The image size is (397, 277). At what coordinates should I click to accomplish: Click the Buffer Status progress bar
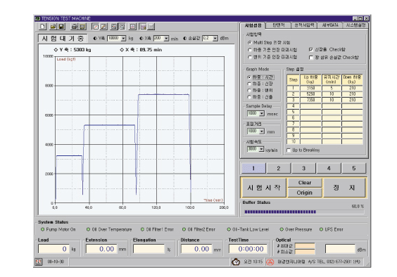click(x=304, y=212)
